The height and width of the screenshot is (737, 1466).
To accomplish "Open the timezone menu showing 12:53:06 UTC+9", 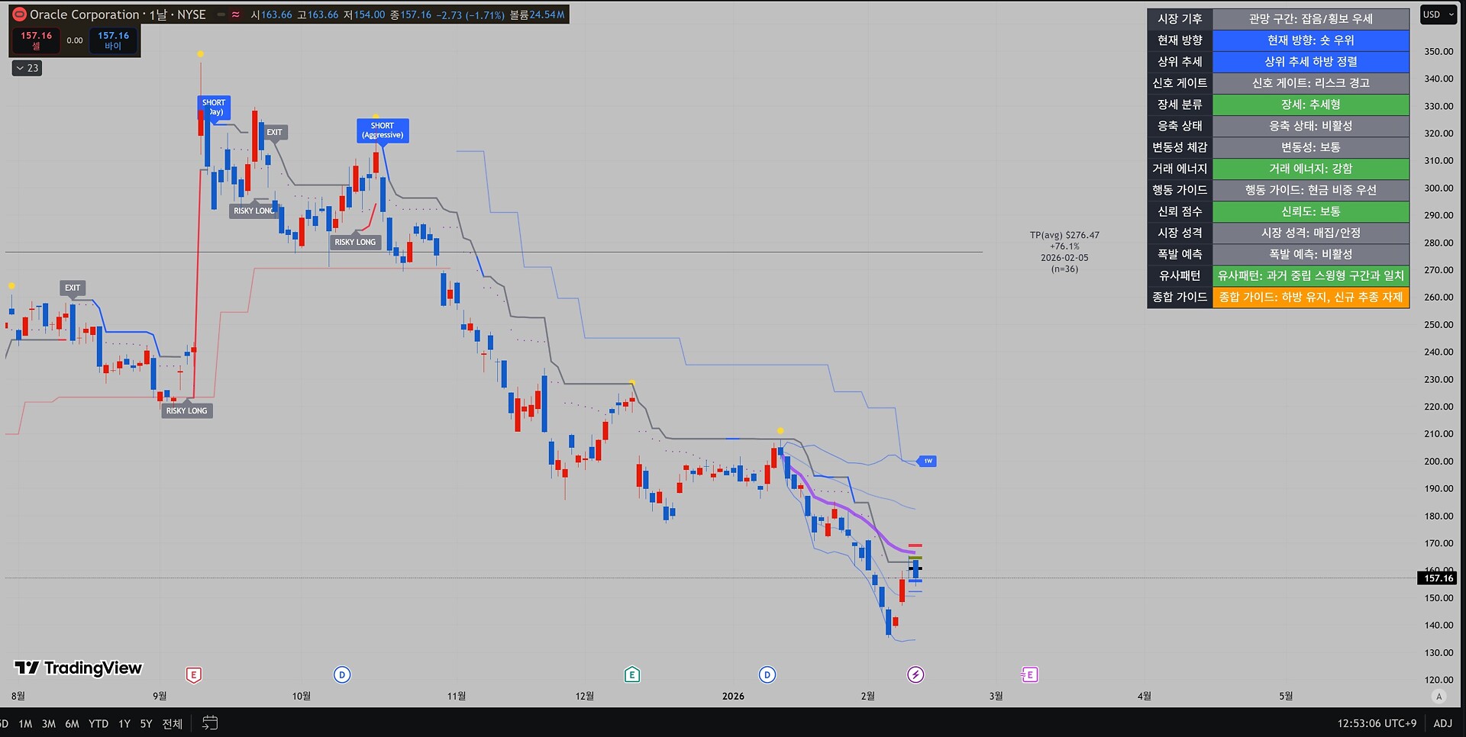I will coord(1377,723).
